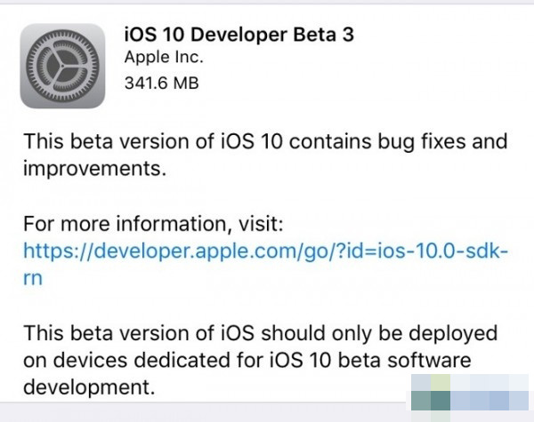Select the "iOS 10 Developer Beta 3" title
534x422 pixels.
tap(239, 35)
